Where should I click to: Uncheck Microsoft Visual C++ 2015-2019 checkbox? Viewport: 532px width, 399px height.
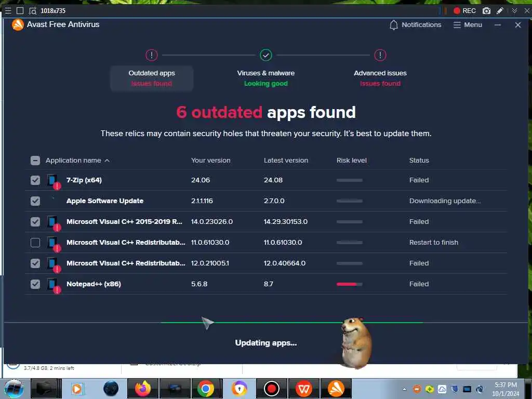coord(35,221)
